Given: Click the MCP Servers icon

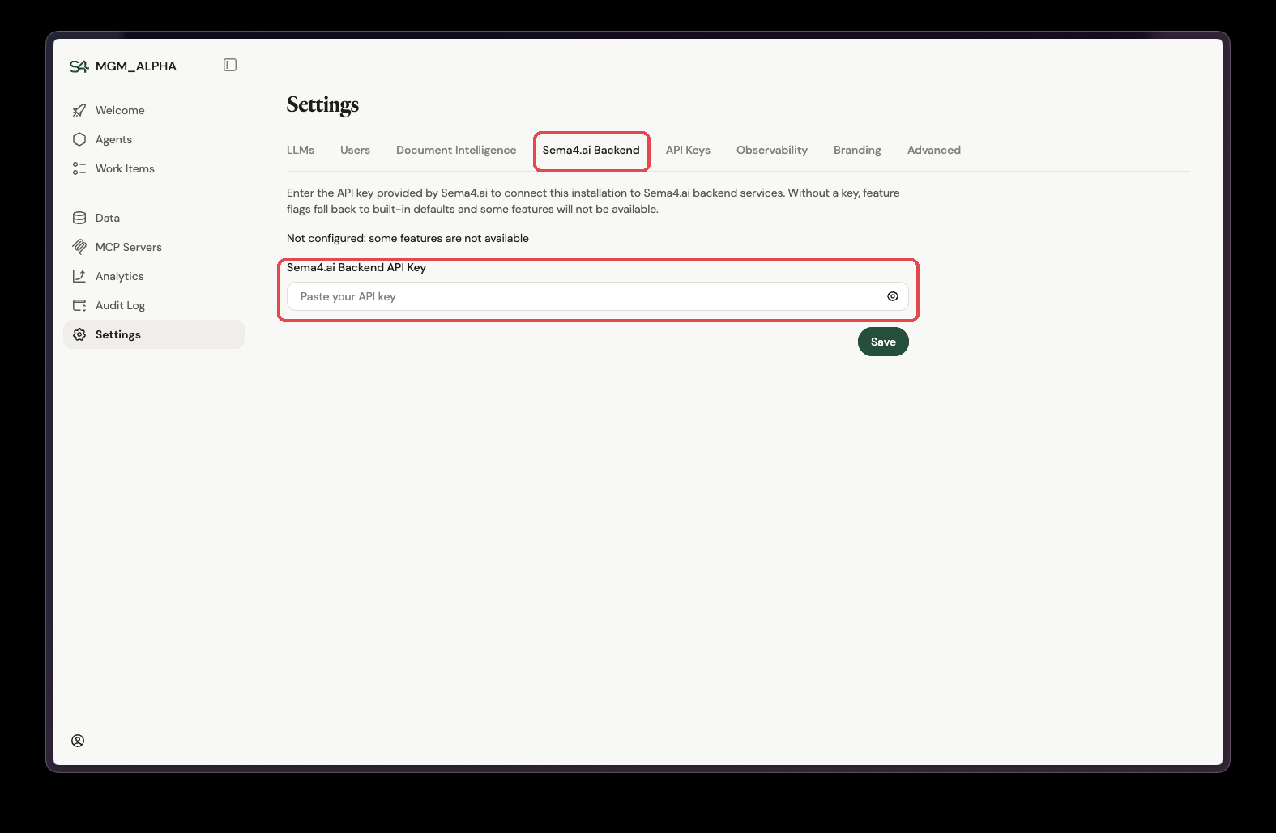Looking at the screenshot, I should (79, 247).
